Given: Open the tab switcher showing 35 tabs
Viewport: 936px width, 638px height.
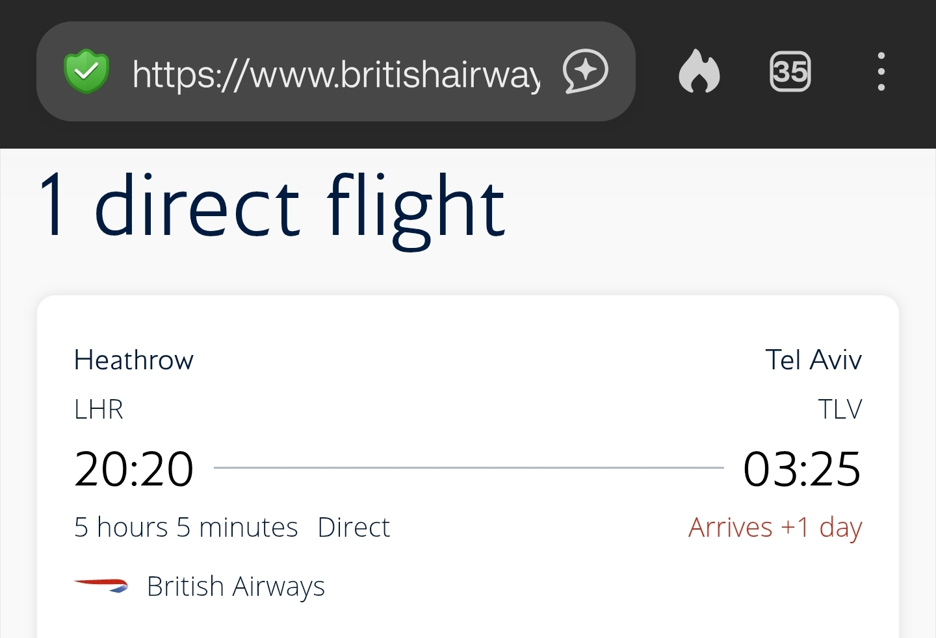Looking at the screenshot, I should 790,71.
